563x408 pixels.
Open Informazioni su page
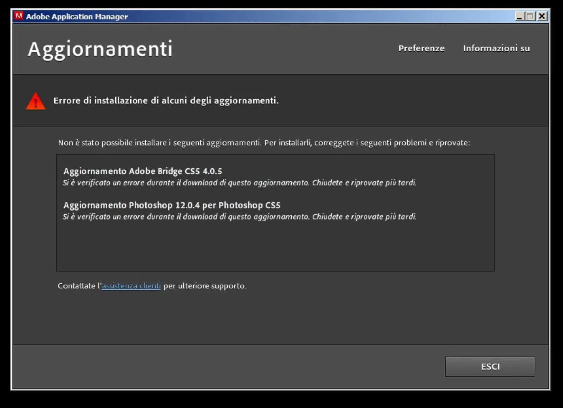496,48
